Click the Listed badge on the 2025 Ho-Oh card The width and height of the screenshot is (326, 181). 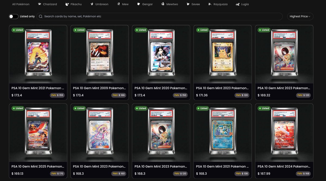(x=18, y=108)
